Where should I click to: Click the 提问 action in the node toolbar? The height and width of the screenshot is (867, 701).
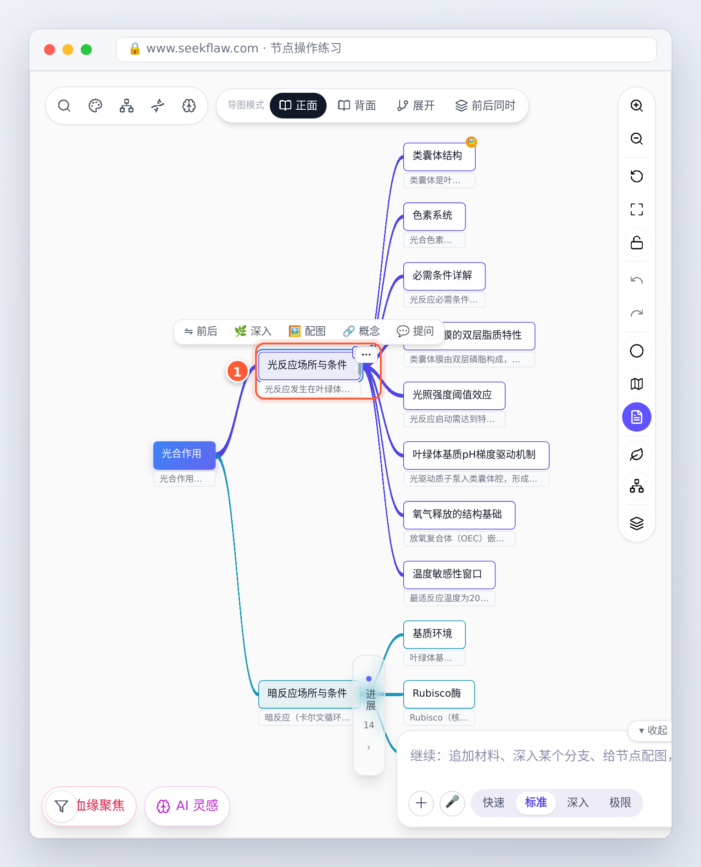coord(415,331)
